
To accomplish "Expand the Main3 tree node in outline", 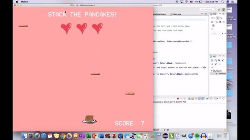I will [211, 71].
